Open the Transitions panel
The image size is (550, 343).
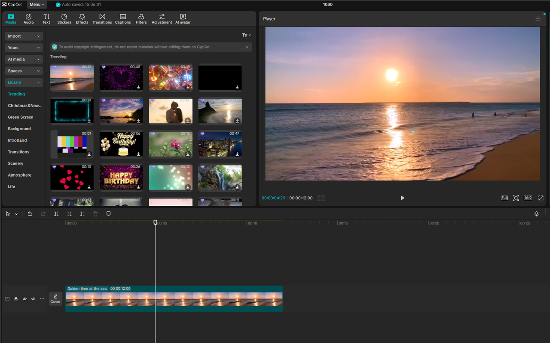tap(102, 18)
